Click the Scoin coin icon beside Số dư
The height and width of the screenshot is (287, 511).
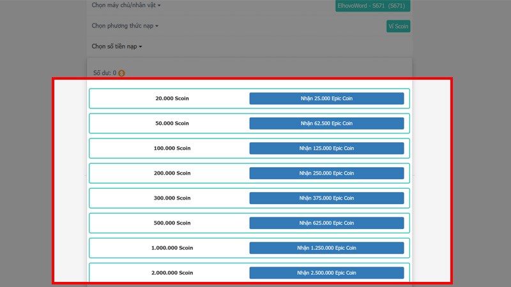[121, 73]
